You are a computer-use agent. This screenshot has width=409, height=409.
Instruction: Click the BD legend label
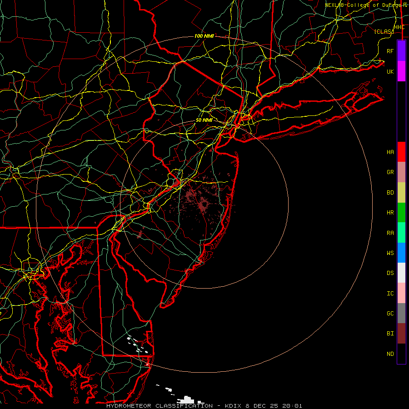[x=390, y=193]
